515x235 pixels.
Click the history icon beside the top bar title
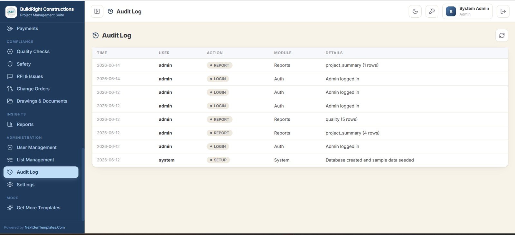(110, 11)
